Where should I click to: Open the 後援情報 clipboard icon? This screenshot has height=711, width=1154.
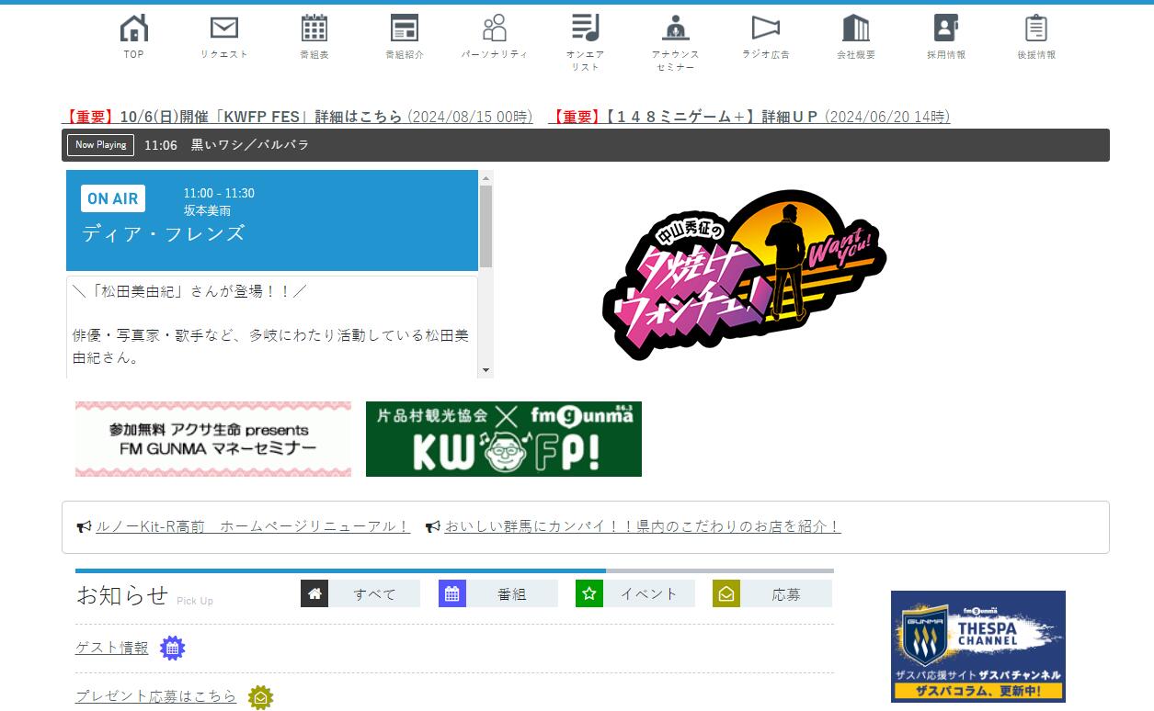(x=1036, y=28)
